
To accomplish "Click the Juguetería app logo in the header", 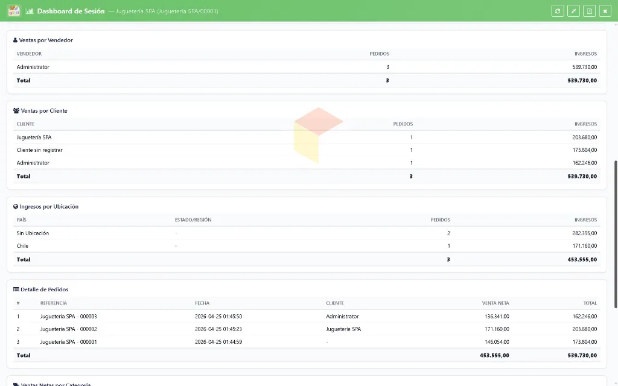I will (14, 11).
